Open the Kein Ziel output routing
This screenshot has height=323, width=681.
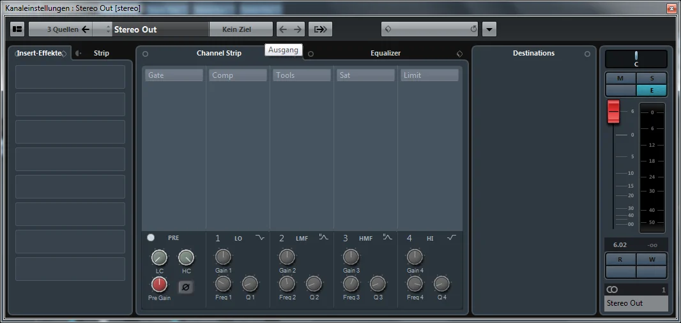tap(241, 29)
